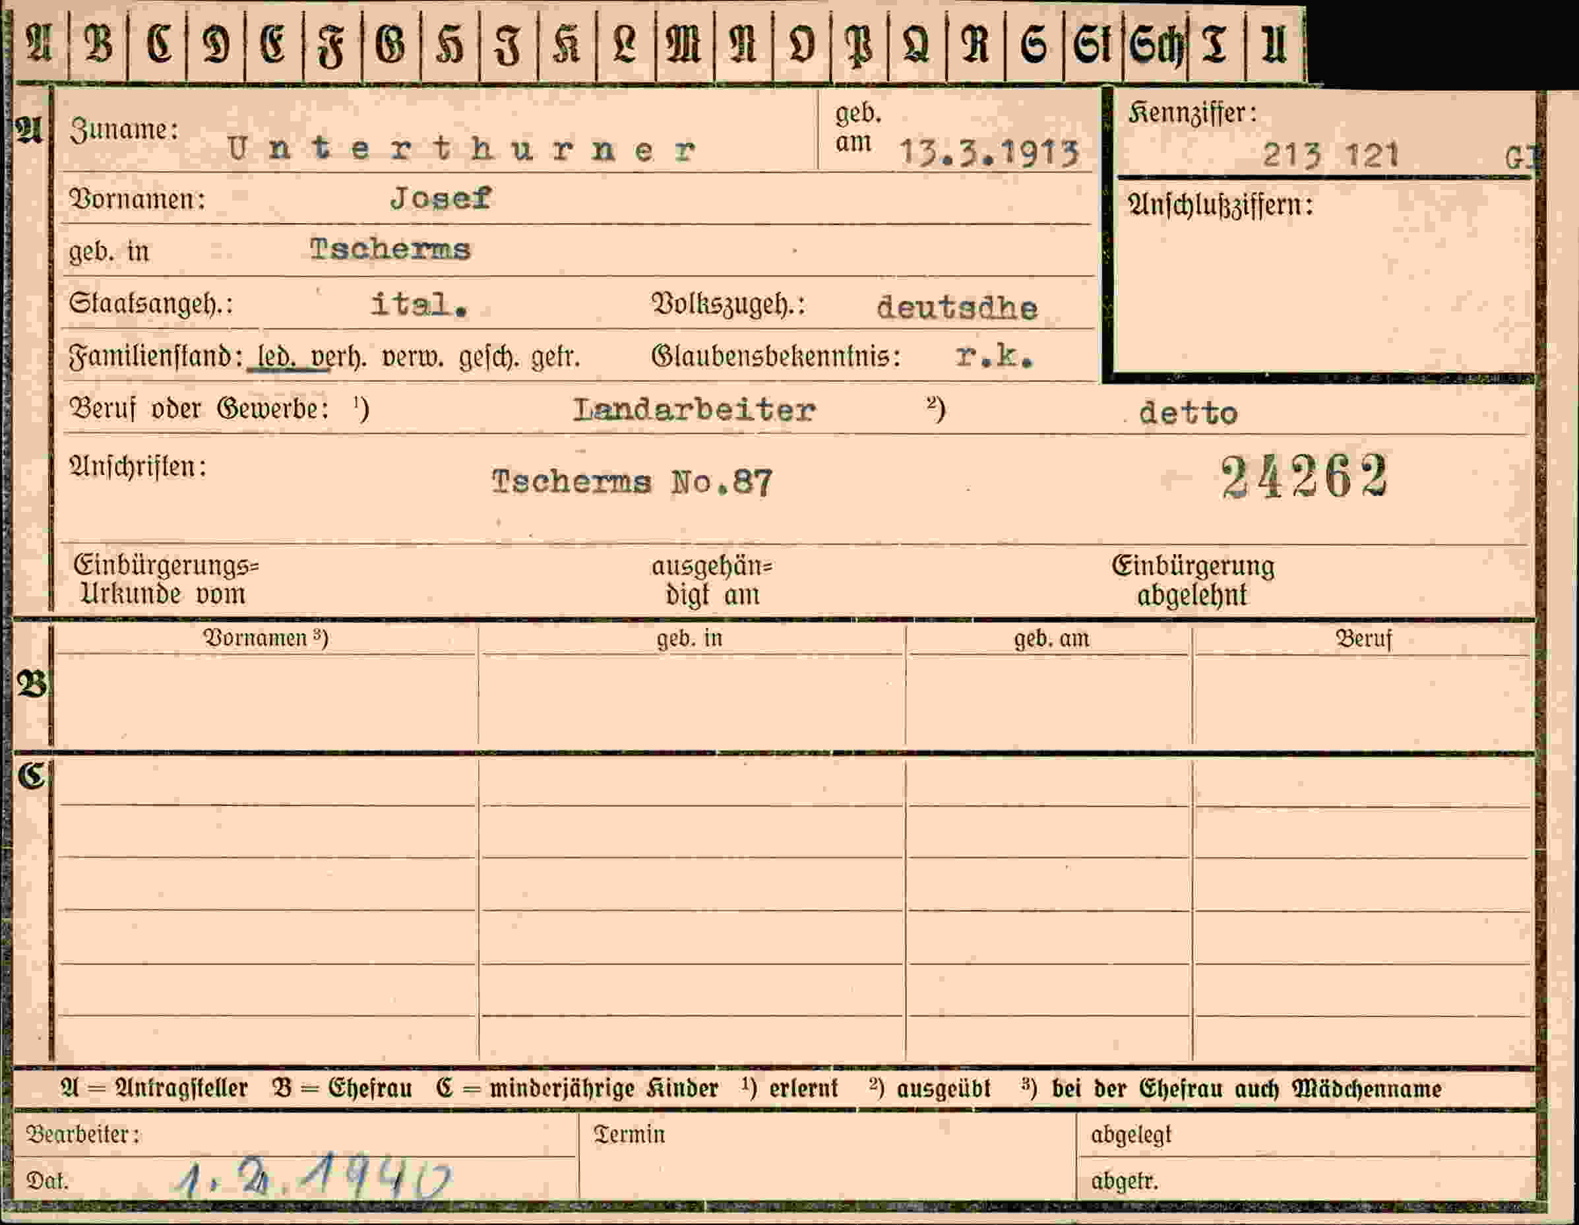
Task: Click the legend 'C = minderjährige Kinder'
Action: tap(577, 1088)
